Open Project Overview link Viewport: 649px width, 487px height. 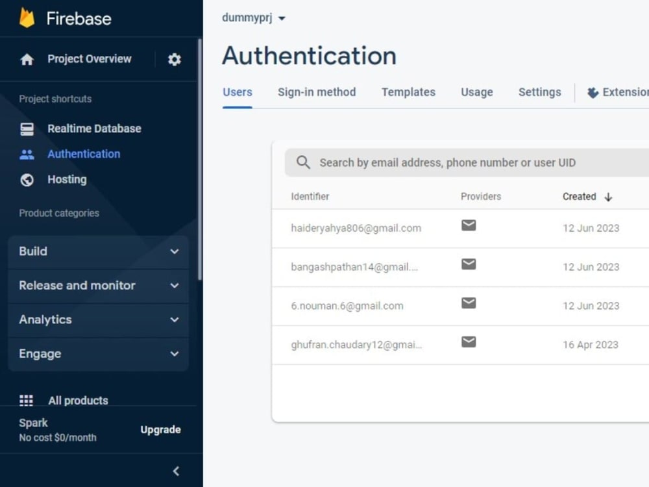[x=90, y=59]
